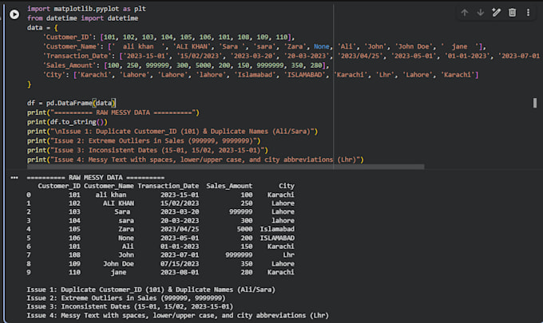Click the horizontal scrollbar under the code
The image size is (543, 323).
225,167
